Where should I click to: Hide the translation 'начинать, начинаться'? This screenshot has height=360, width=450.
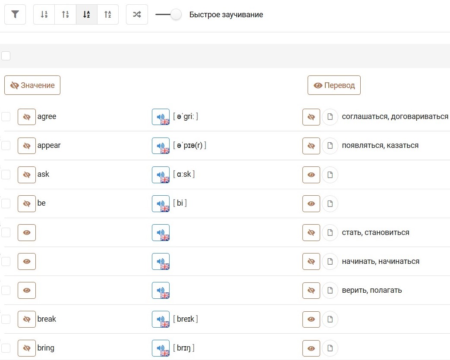click(x=311, y=262)
